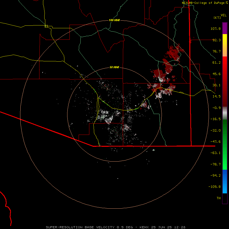229x229 pixels.
Task: Click the 45.6 velocity scale value
Action: (217, 74)
